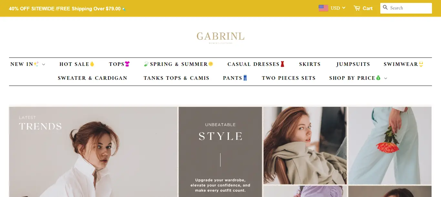Go to the SKIRTS category
This screenshot has width=441, height=197.
(x=310, y=64)
